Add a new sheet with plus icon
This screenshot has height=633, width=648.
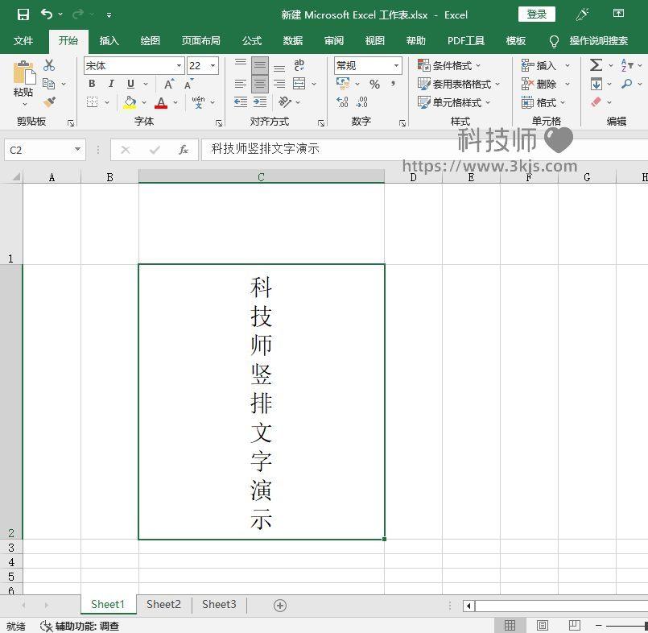pyautogui.click(x=280, y=606)
